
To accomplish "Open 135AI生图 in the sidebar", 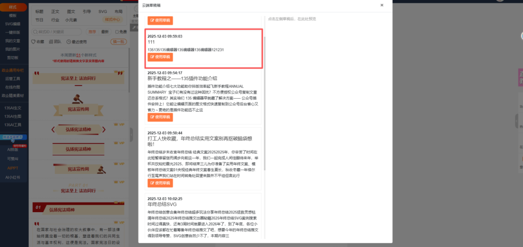I will pos(14,116).
